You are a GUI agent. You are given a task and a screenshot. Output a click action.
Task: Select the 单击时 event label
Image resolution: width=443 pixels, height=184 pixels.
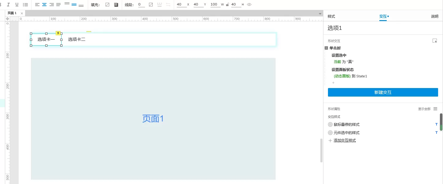pyautogui.click(x=335, y=48)
